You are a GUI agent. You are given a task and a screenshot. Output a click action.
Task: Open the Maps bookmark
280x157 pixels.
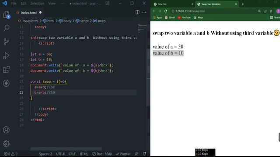pyautogui.click(x=198, y=17)
